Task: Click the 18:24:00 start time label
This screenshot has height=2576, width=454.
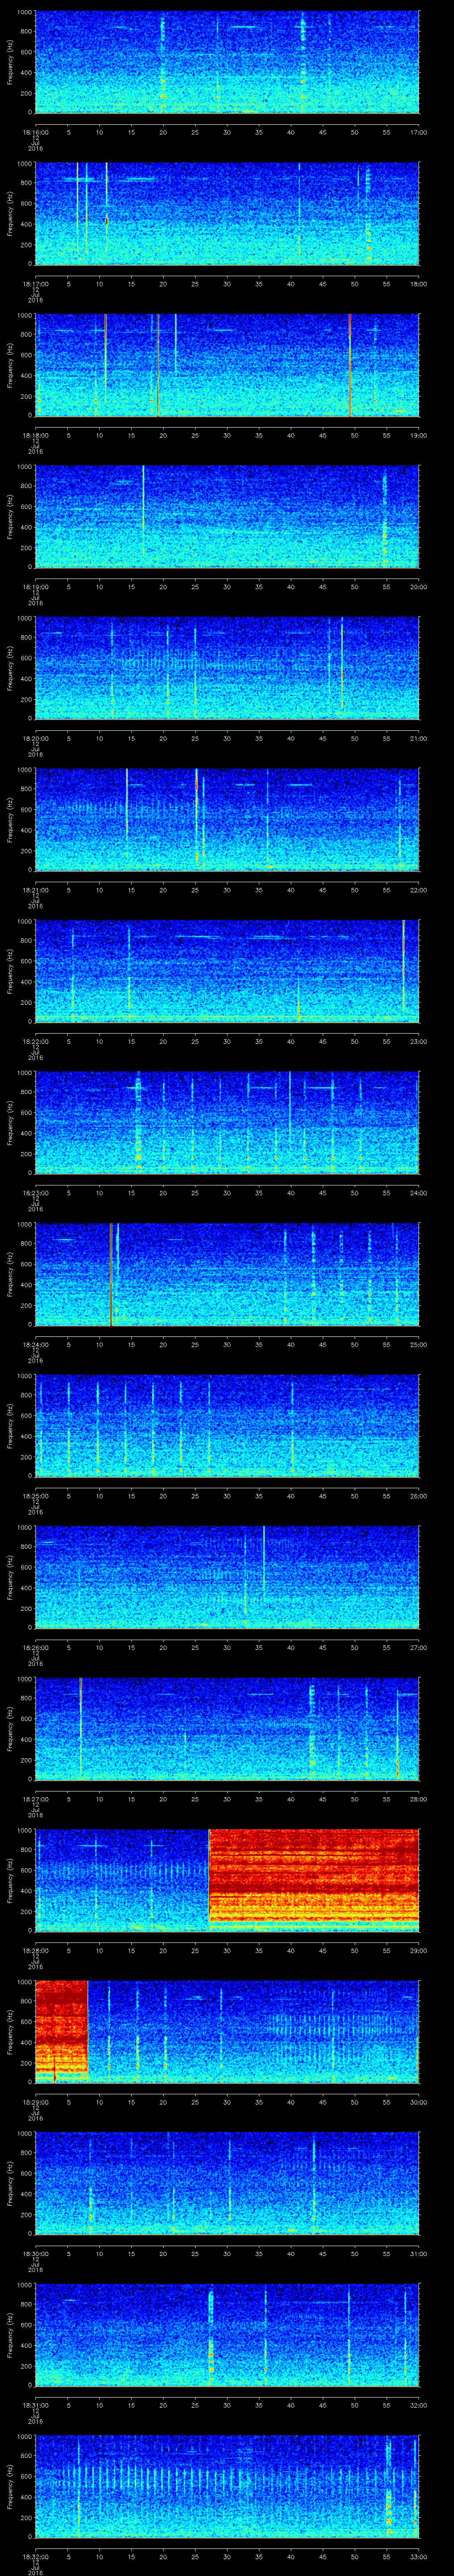Action: (35, 1344)
